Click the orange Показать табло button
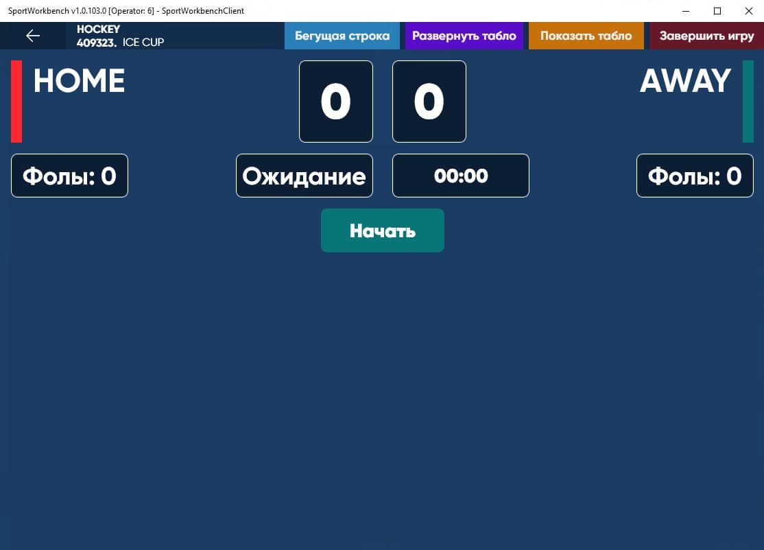764x550 pixels. tap(586, 36)
